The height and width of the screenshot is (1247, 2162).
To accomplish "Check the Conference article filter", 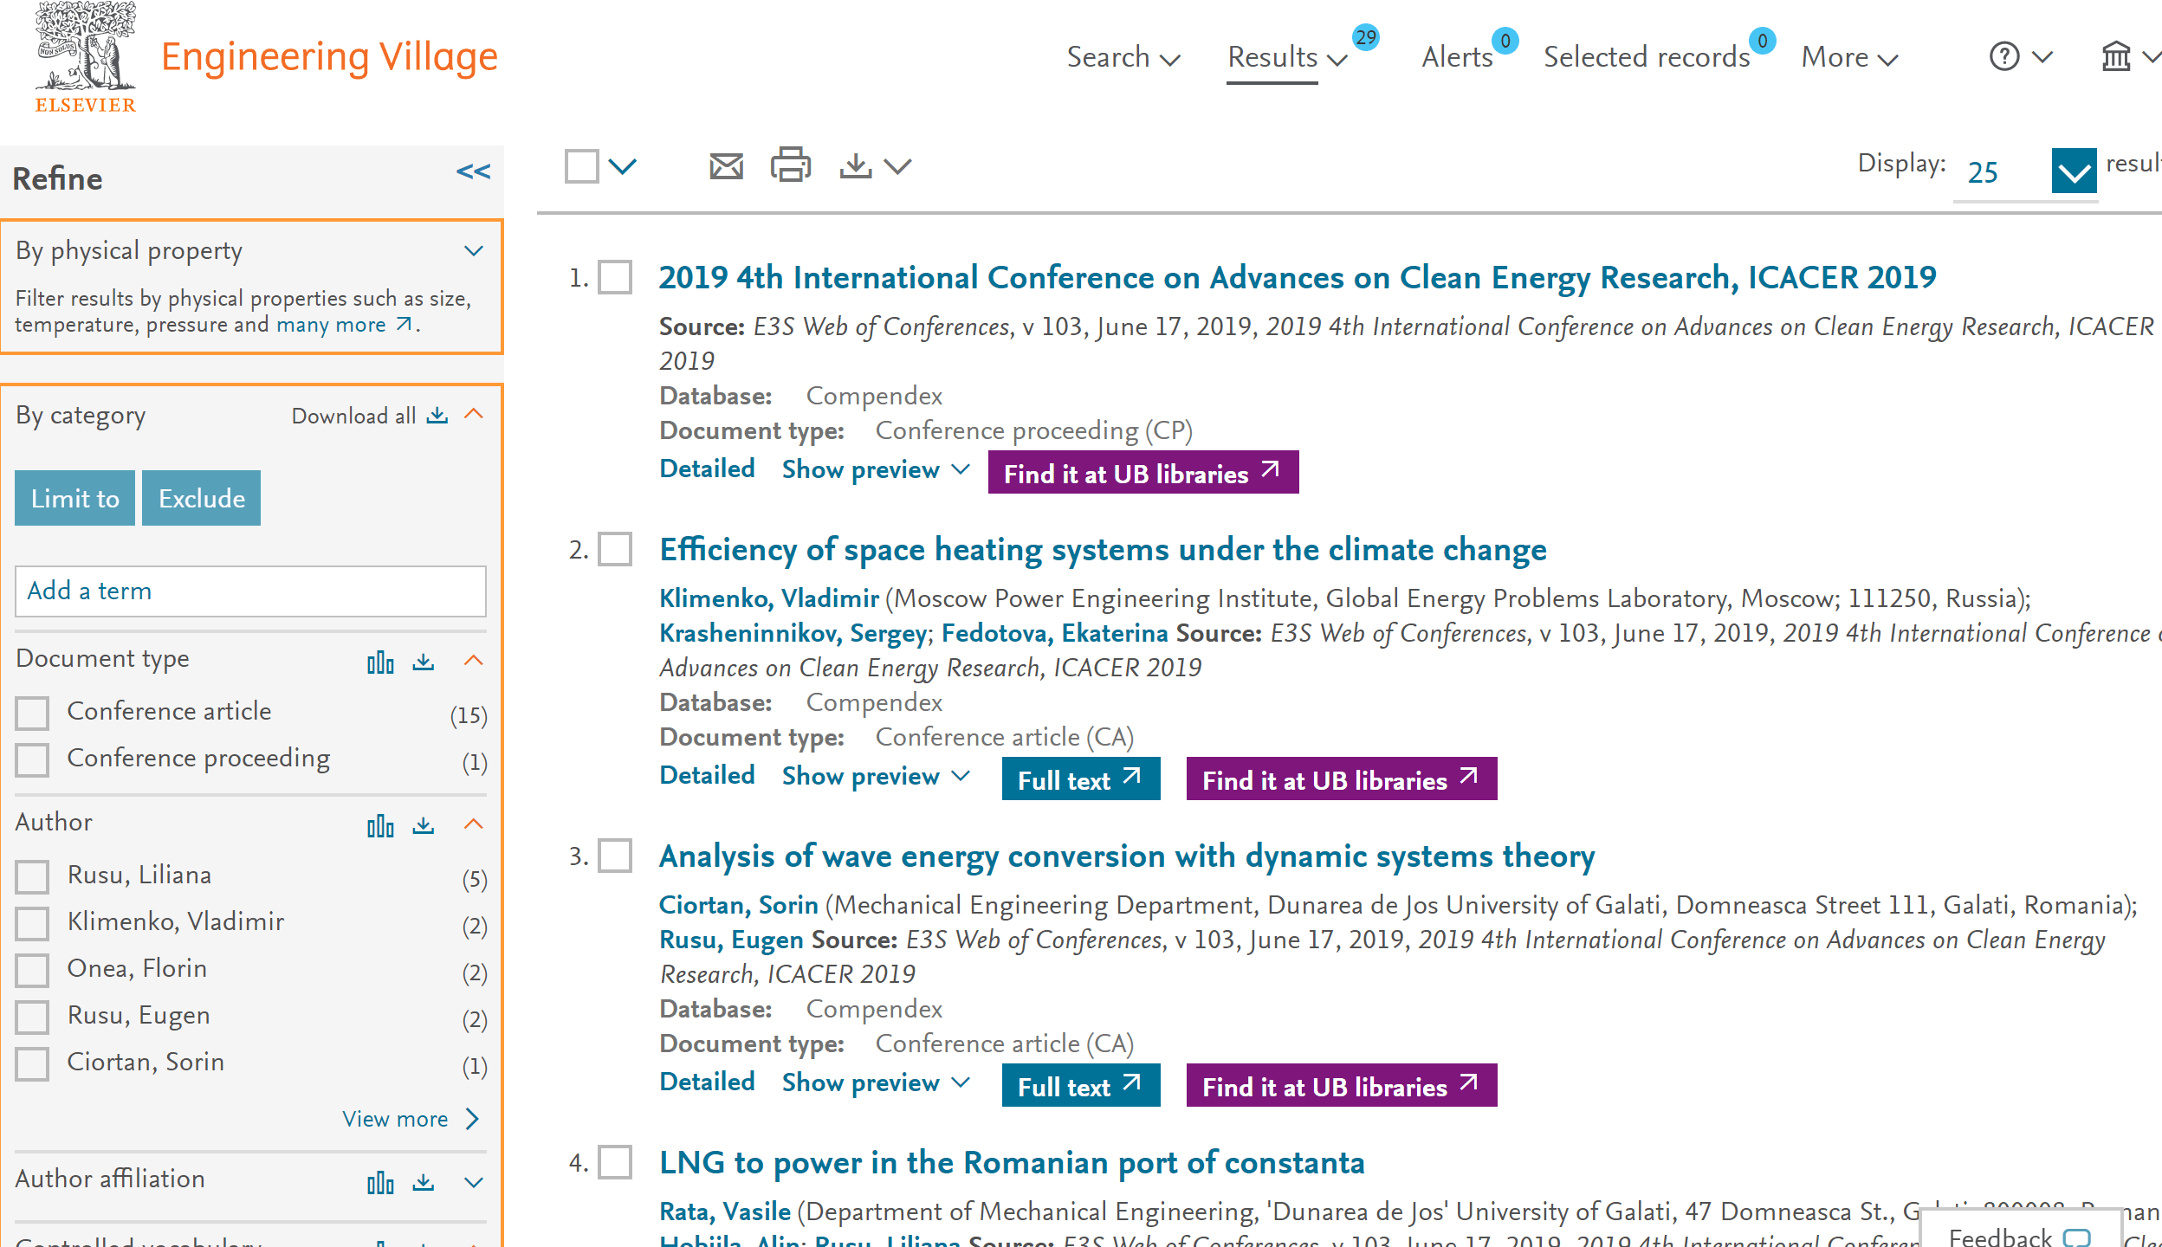I will pos(32,714).
